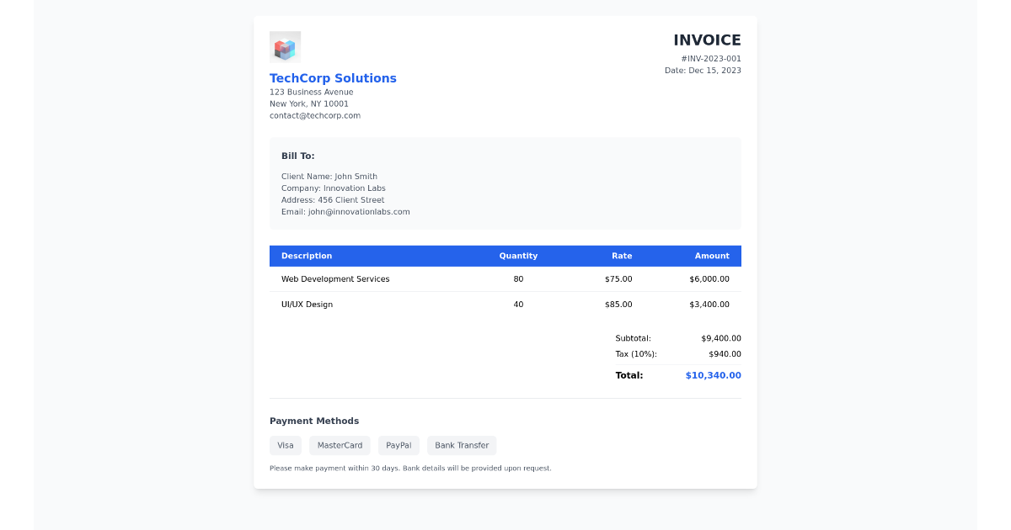1011x530 pixels.
Task: Click the invoice number #INV-2023-001
Action: (x=712, y=58)
